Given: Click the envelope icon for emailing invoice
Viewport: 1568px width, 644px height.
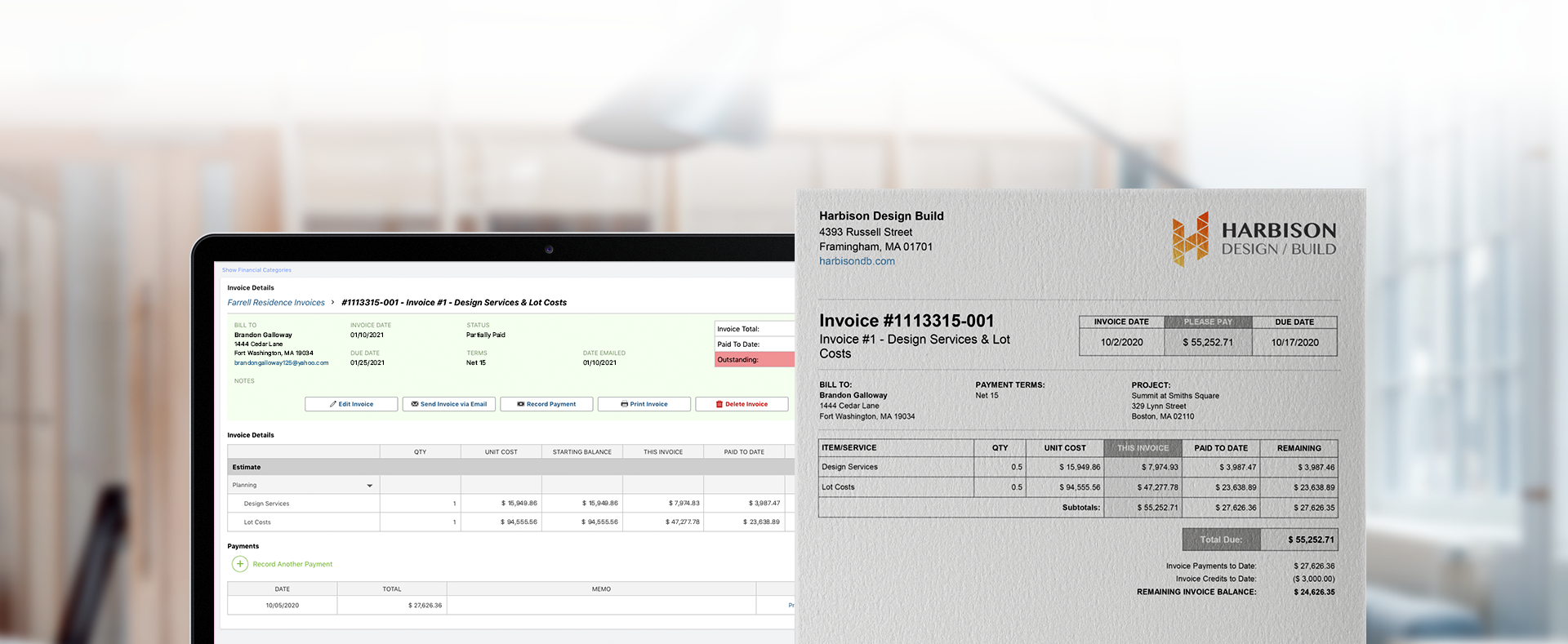Looking at the screenshot, I should (415, 404).
